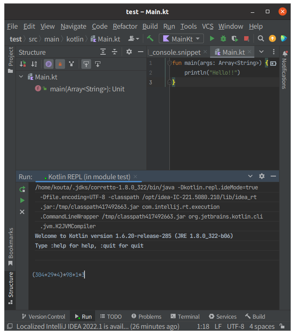The width and height of the screenshot is (295, 335).
Task: Toggle tool window bars icon in status bar
Action: point(10,326)
